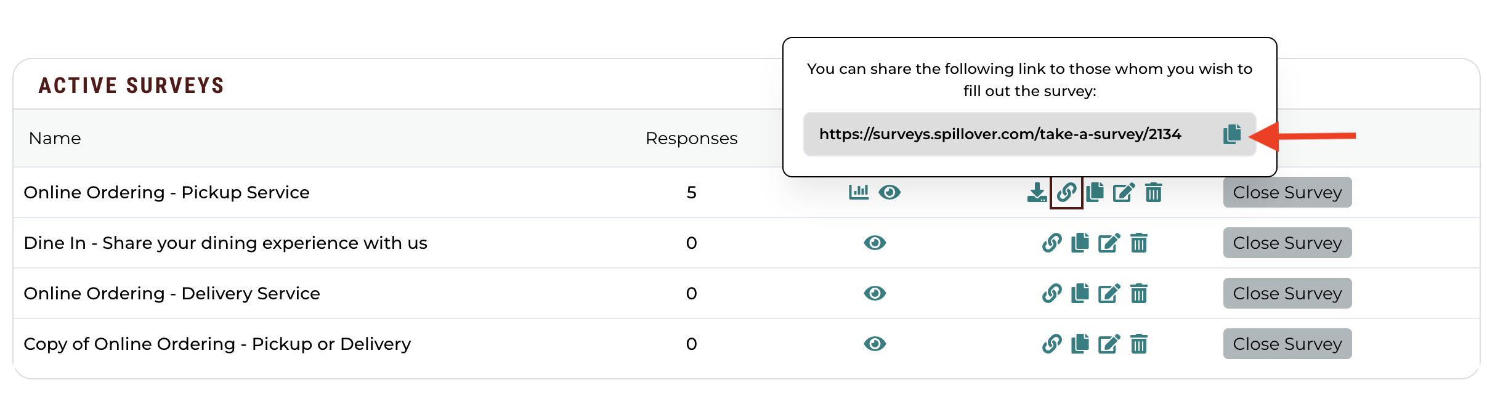
Task: Close the Dine In survey
Action: (1287, 243)
